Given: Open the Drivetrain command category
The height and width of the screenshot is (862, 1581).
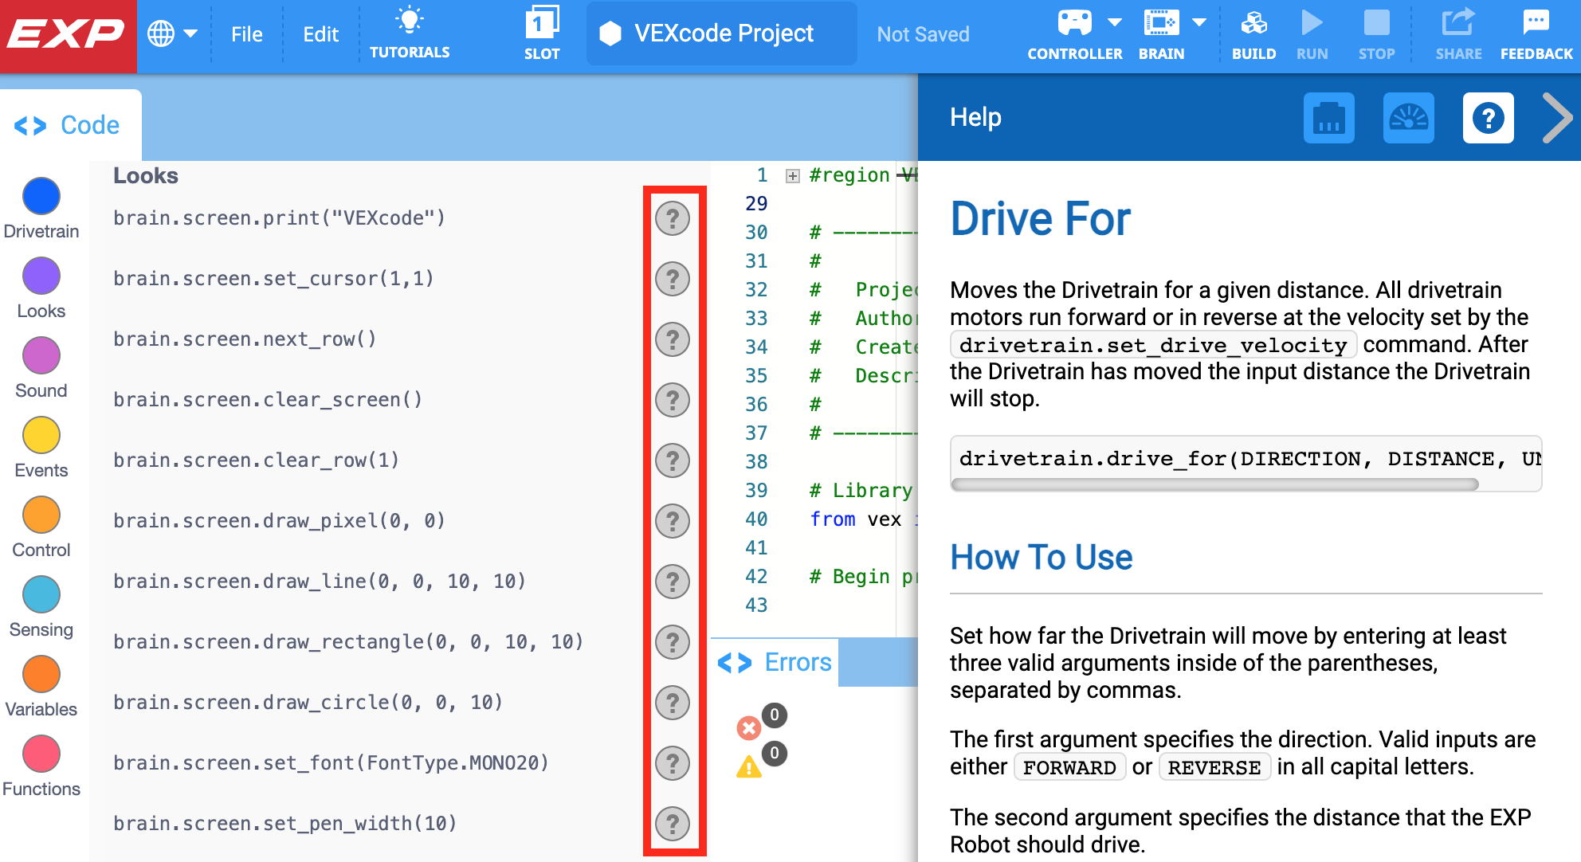Looking at the screenshot, I should 41,196.
